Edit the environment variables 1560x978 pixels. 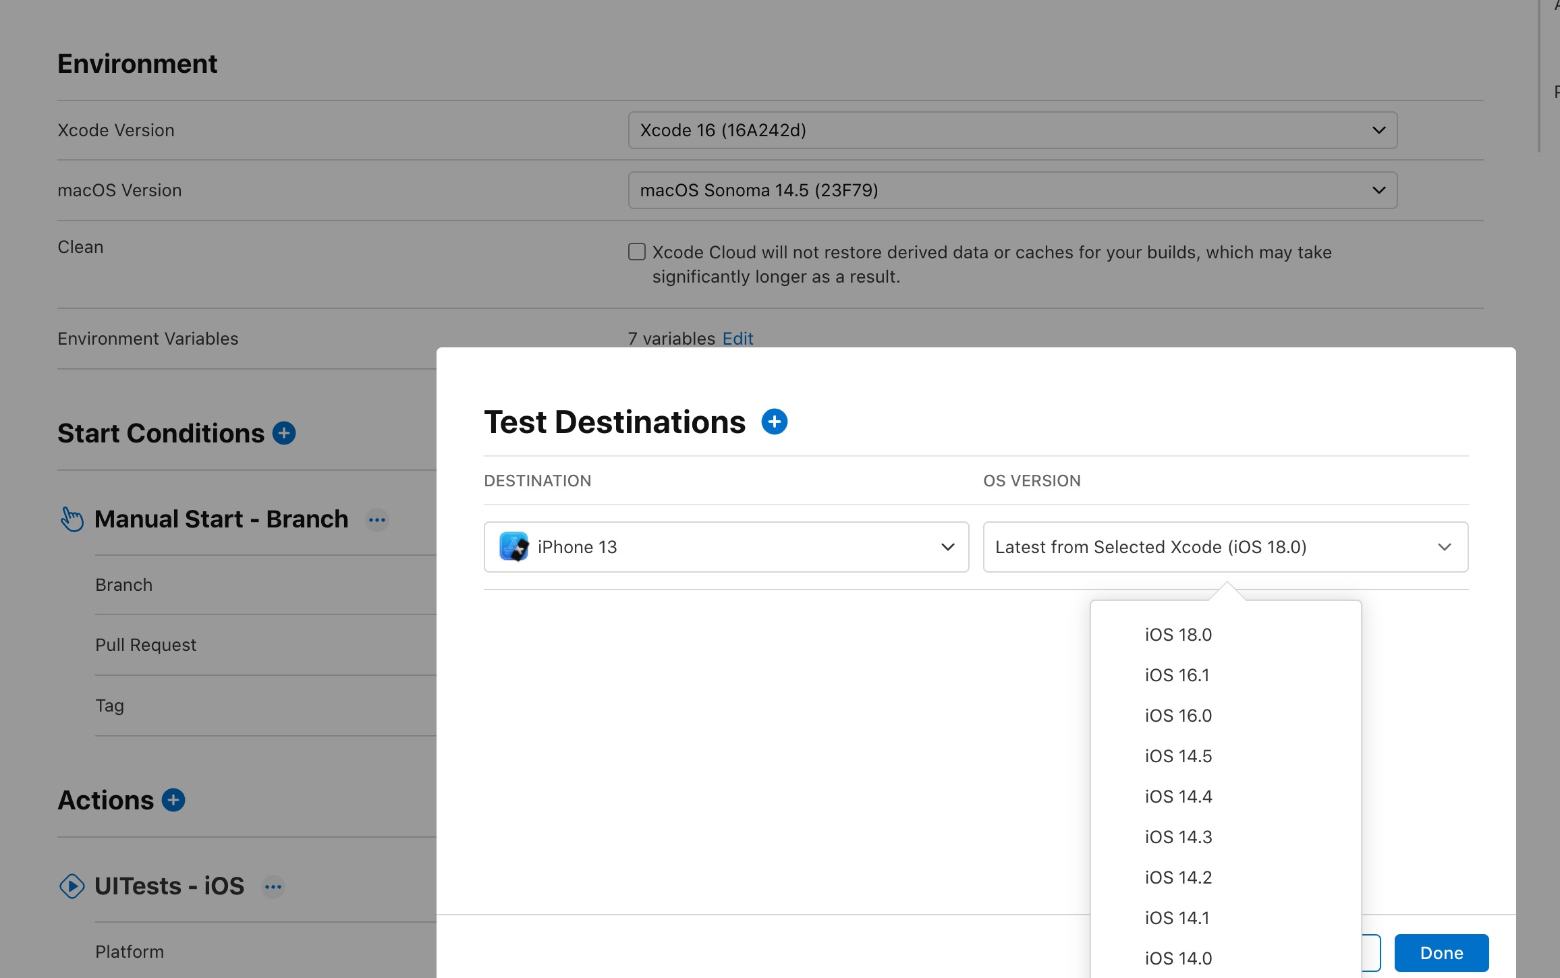coord(737,339)
